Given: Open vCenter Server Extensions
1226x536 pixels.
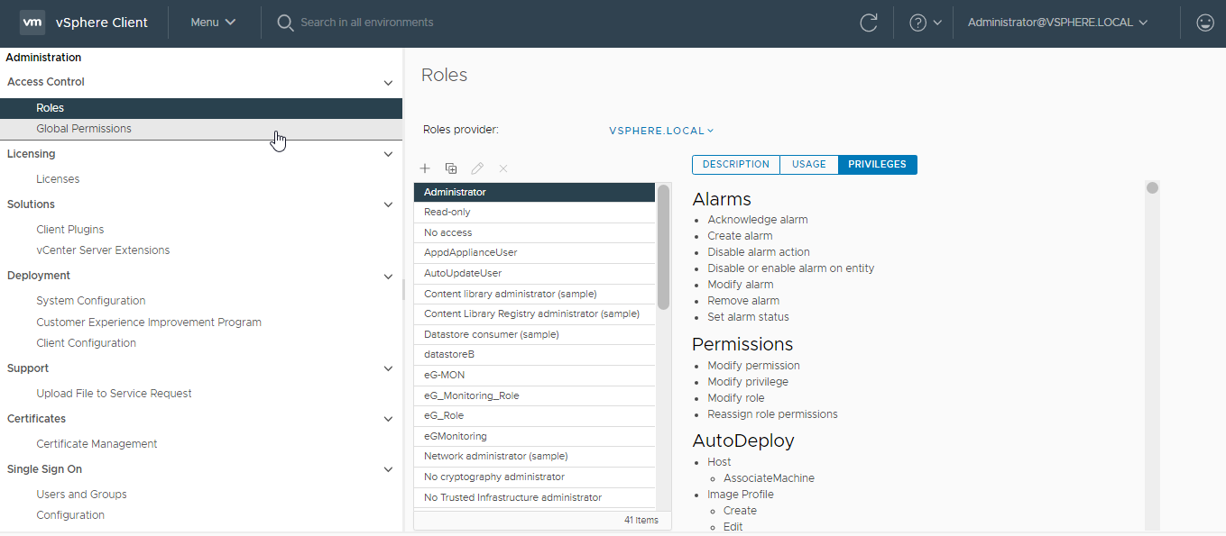Looking at the screenshot, I should click(103, 250).
